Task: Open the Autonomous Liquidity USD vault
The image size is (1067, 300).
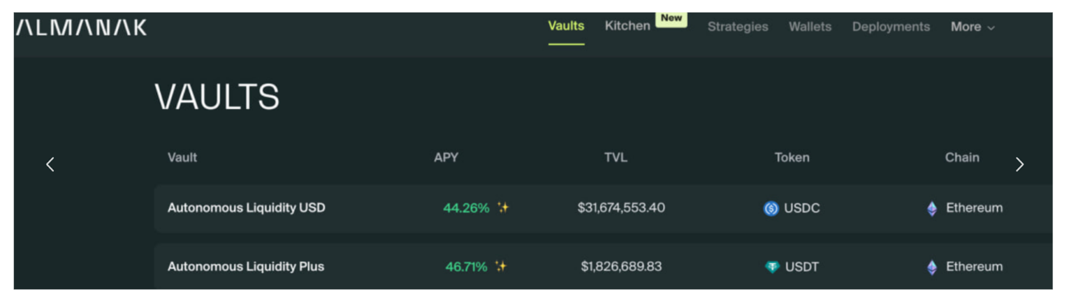Action: coord(246,208)
